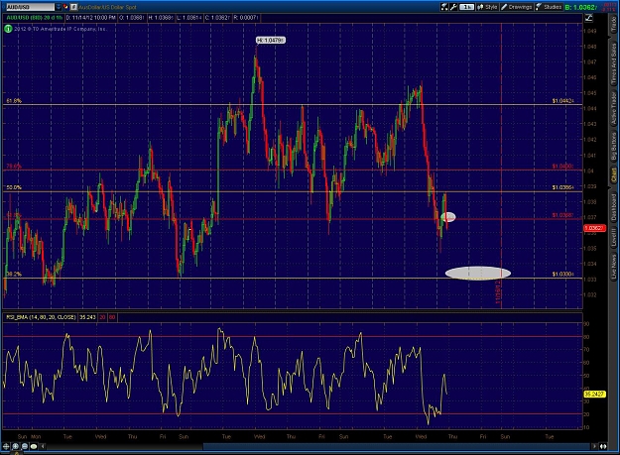The width and height of the screenshot is (620, 455).
Task: Open the Drawings menu
Action: coord(517,7)
